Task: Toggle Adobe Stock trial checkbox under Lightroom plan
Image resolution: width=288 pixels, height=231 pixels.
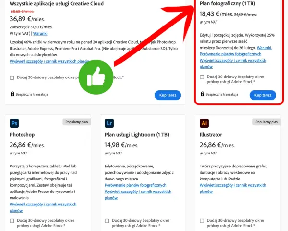Action: [x=107, y=221]
